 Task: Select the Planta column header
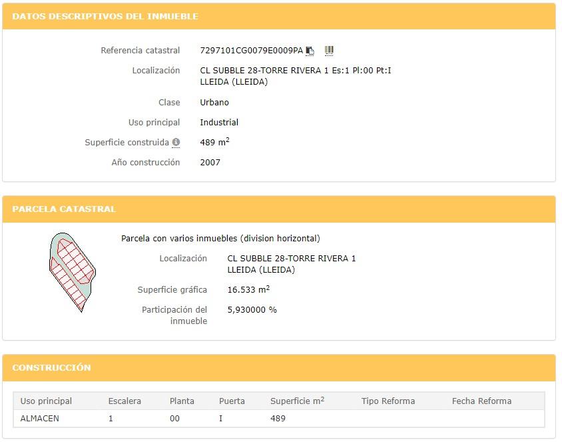pos(182,401)
